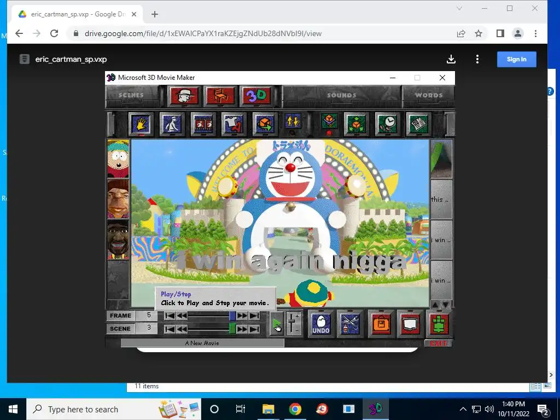Open the Windows Start menu
The image size is (560, 420).
pos(13,409)
